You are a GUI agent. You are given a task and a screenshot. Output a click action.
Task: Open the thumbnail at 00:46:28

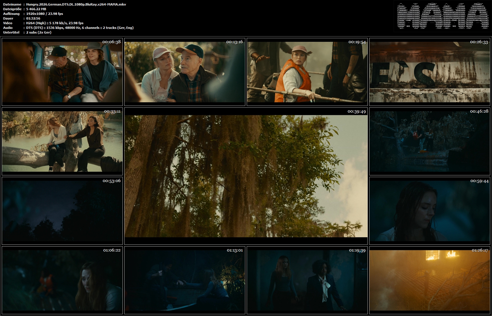(430, 141)
